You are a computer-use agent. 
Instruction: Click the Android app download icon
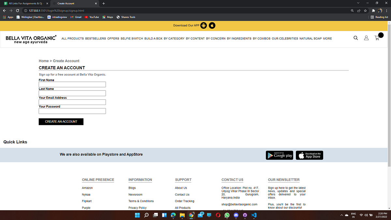point(203,25)
